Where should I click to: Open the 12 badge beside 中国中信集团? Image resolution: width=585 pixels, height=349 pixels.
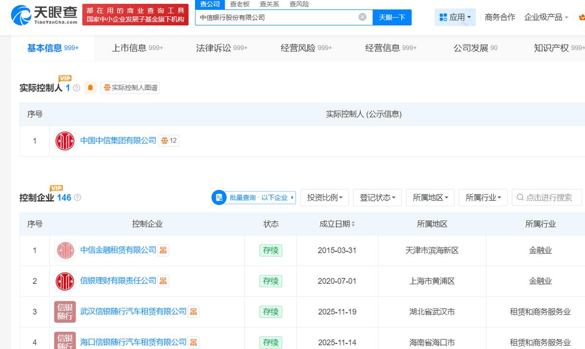pyautogui.click(x=169, y=141)
